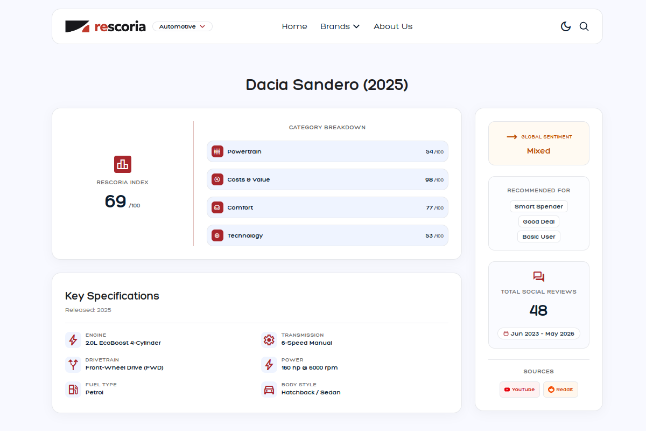Click the Drivetrain split-arrow icon

click(73, 365)
